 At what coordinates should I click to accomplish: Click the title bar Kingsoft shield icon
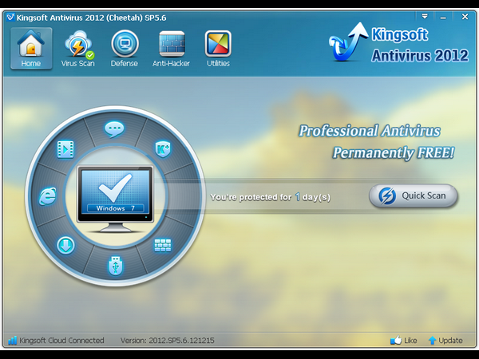point(10,17)
